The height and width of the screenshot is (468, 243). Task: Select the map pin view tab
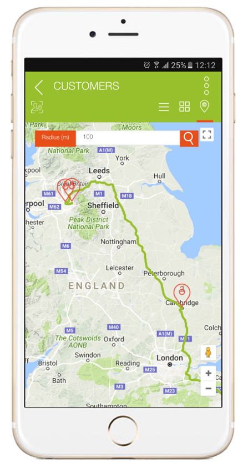(x=204, y=107)
